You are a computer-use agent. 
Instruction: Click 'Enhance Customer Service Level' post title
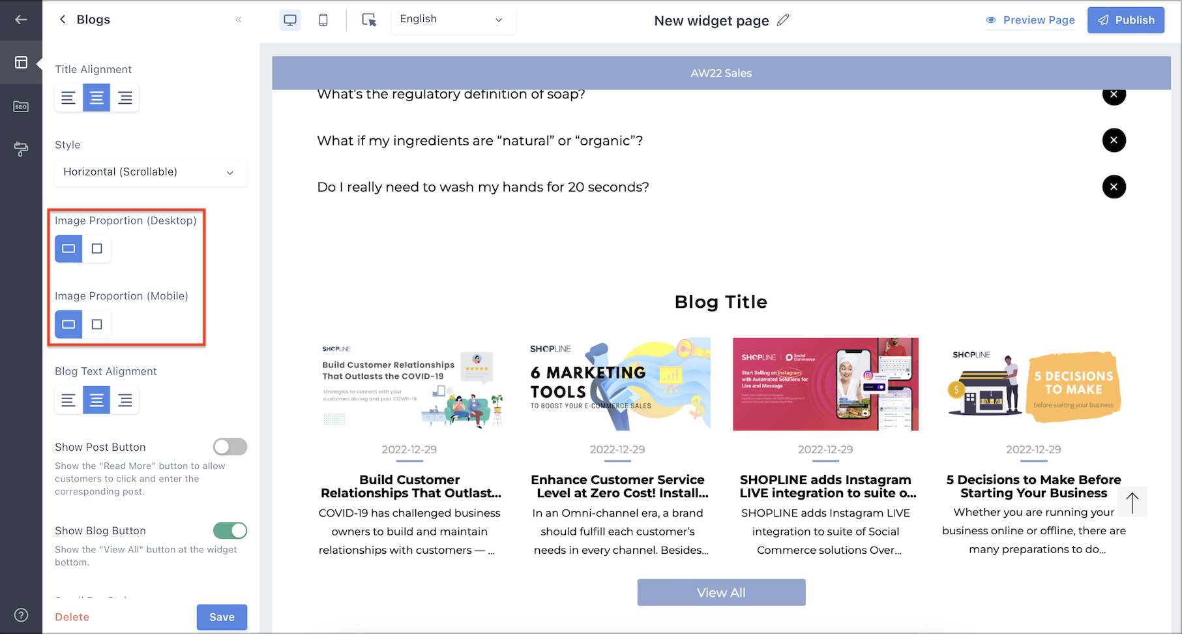click(x=617, y=487)
